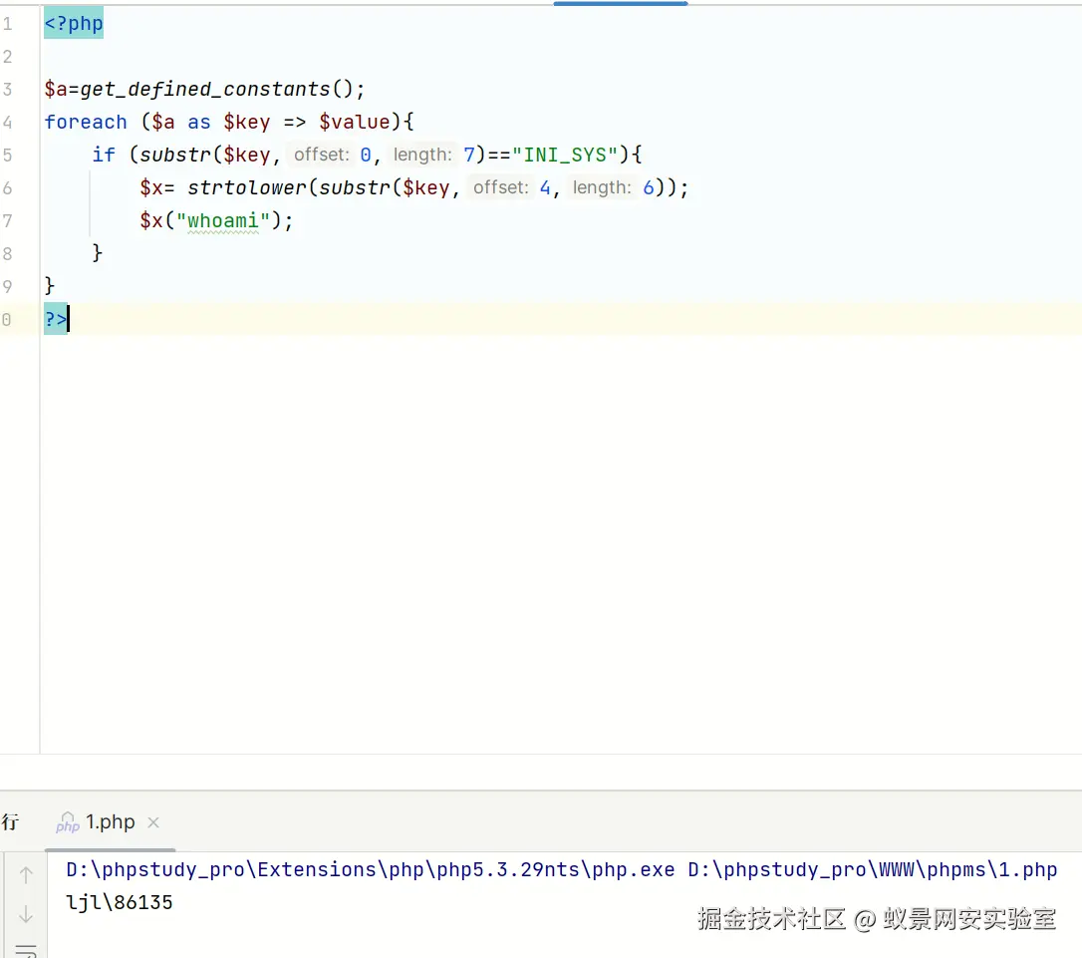This screenshot has height=958, width=1082.
Task: Click the 1.php script path in console
Action: [x=873, y=869]
